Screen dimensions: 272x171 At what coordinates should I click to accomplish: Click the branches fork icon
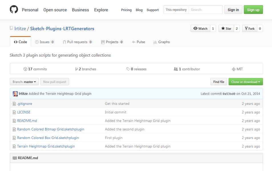(x=76, y=69)
